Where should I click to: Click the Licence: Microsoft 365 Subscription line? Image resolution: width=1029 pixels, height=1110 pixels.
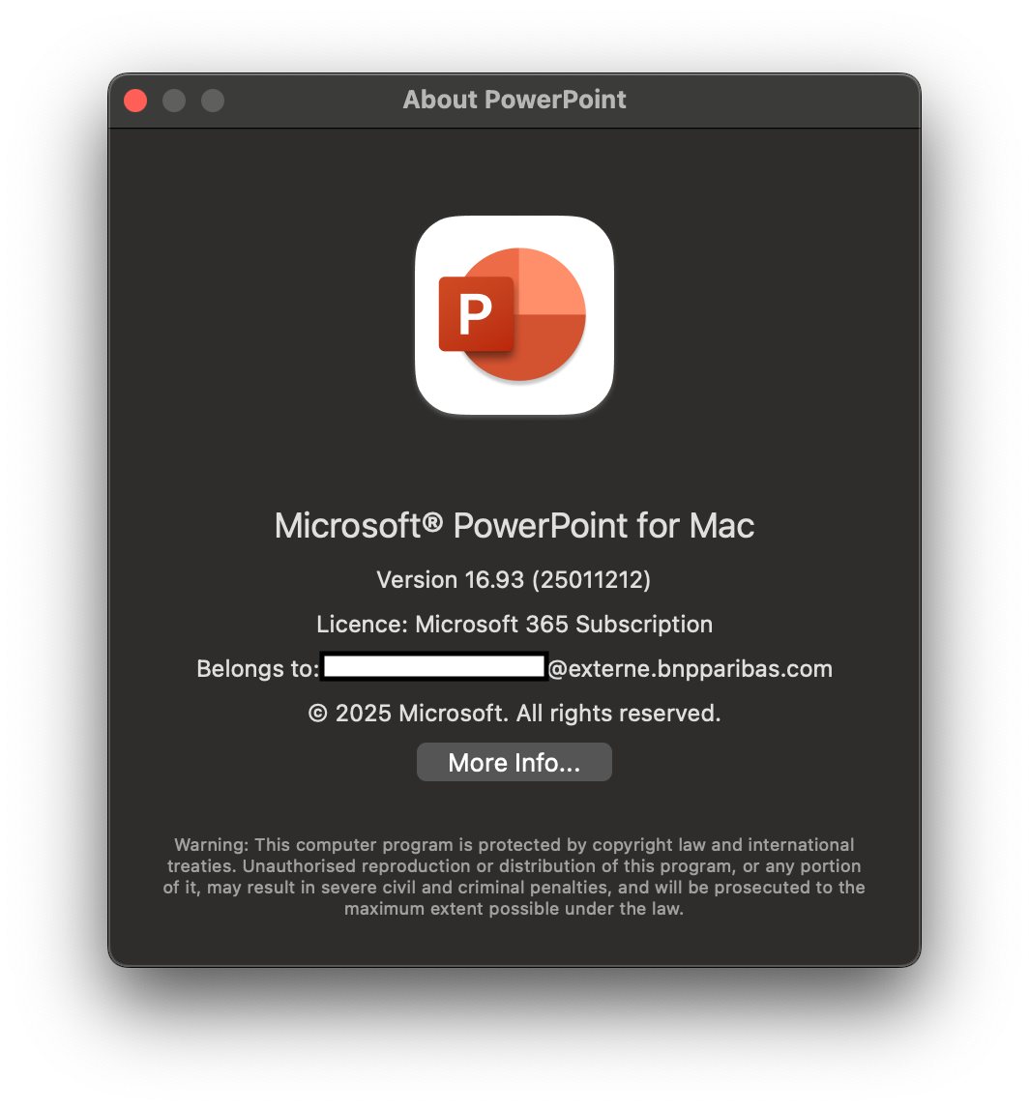click(514, 625)
